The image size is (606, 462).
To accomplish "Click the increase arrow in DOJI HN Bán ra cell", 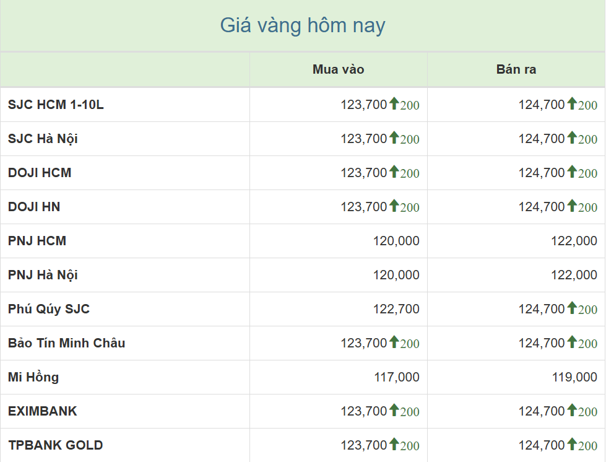I will [572, 206].
